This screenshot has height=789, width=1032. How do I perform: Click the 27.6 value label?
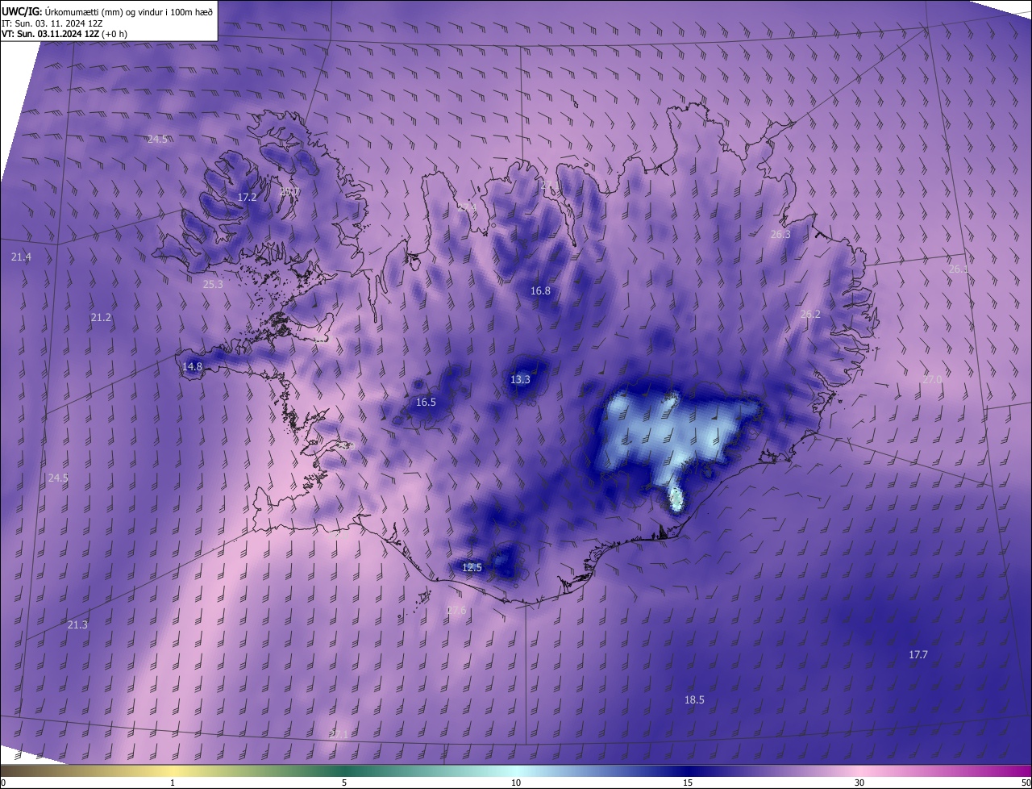click(456, 611)
